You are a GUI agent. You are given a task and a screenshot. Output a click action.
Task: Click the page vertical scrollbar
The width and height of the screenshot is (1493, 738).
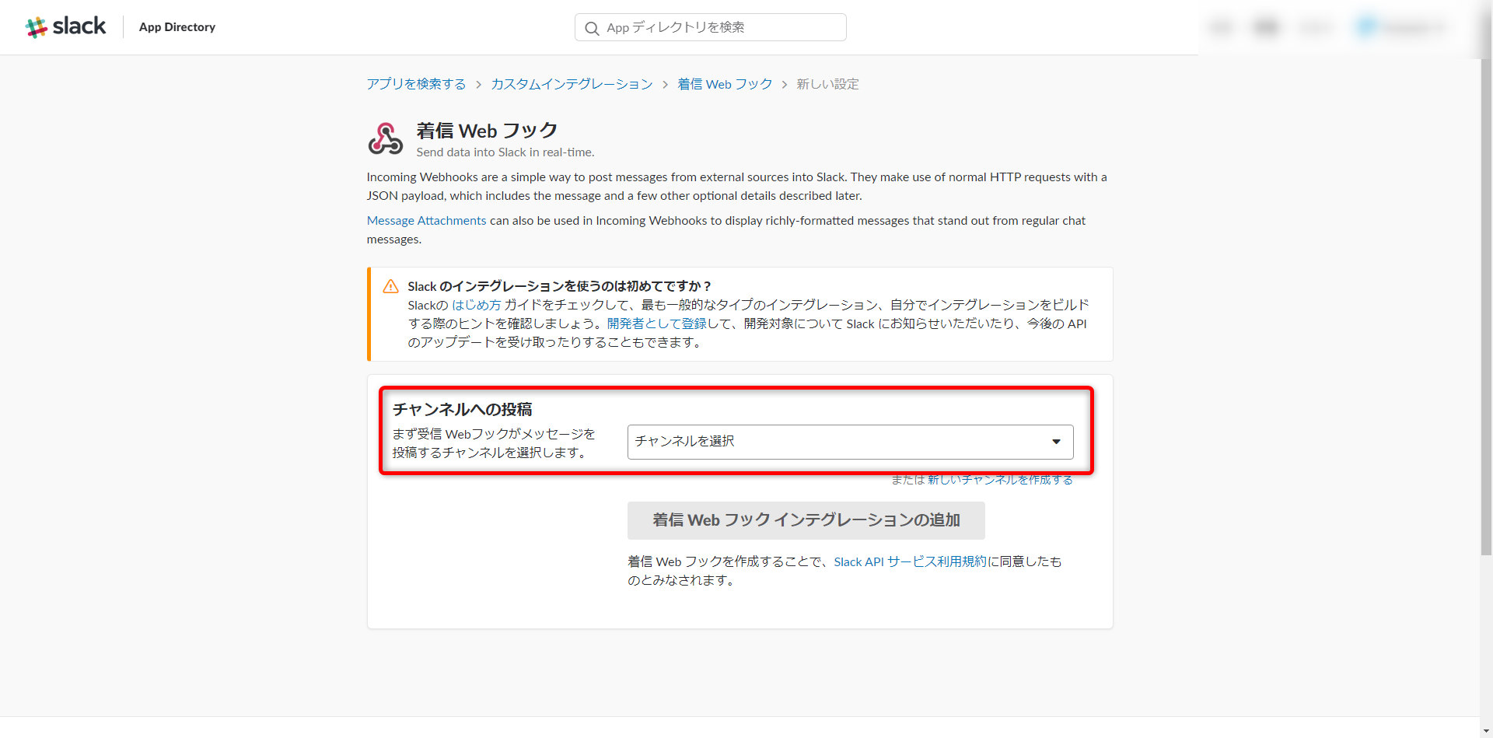click(1486, 307)
